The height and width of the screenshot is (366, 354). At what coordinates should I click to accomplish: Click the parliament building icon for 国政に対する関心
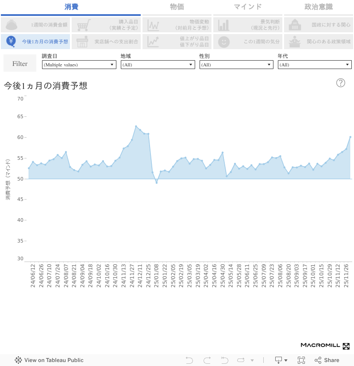[x=295, y=25]
